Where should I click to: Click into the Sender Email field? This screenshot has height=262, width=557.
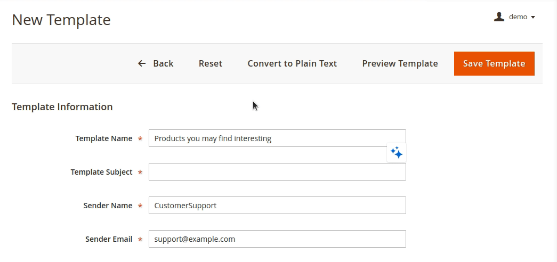pos(277,239)
